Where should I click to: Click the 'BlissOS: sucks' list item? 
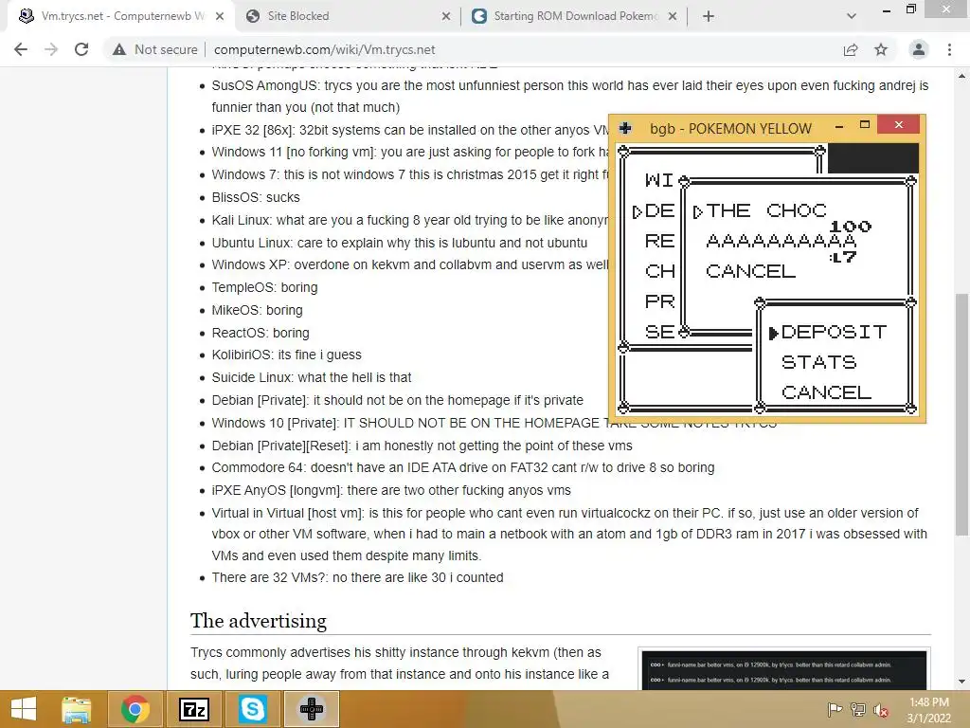(256, 197)
